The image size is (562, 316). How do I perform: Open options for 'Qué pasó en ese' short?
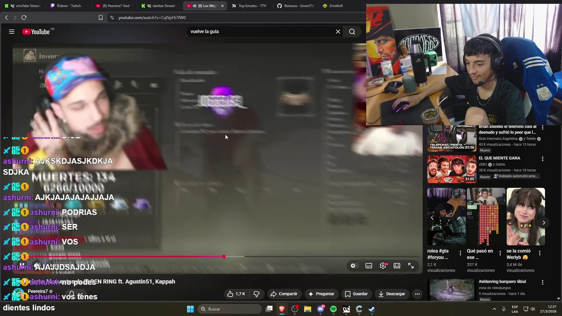pyautogui.click(x=500, y=253)
